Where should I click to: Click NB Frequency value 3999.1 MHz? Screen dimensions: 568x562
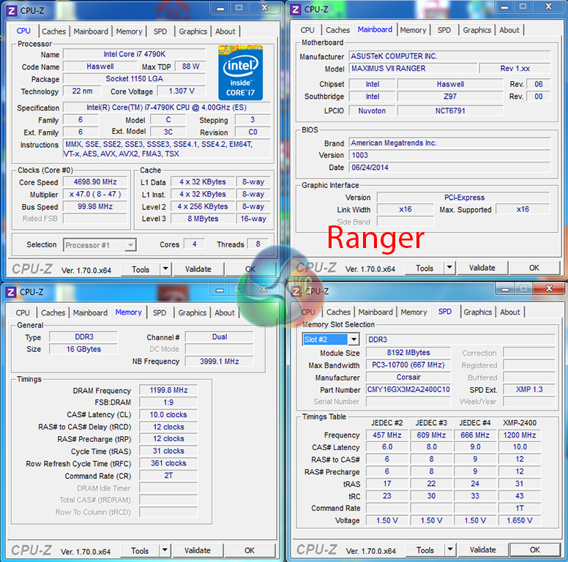(220, 361)
